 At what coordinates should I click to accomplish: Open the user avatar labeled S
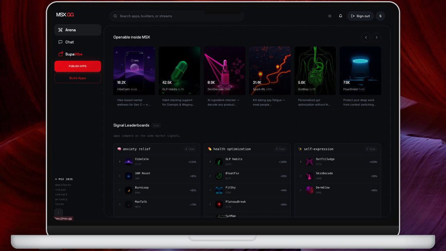coord(380,16)
